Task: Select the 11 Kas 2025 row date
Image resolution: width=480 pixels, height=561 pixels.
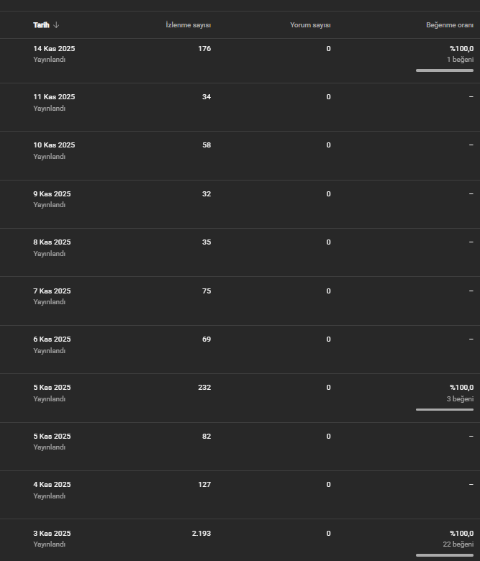Action: [x=54, y=97]
